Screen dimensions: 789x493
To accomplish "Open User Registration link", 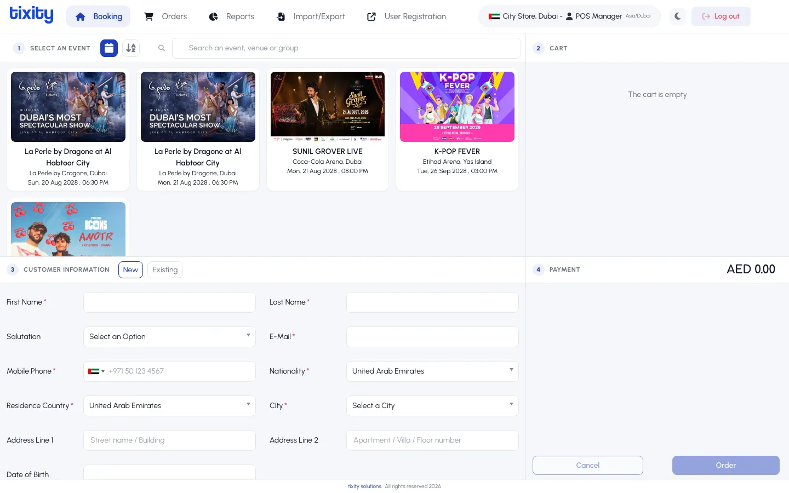I will 407,16.
